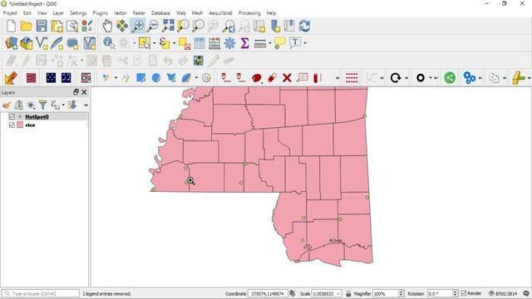Open the Layer menu
532x299 pixels.
pyautogui.click(x=58, y=13)
